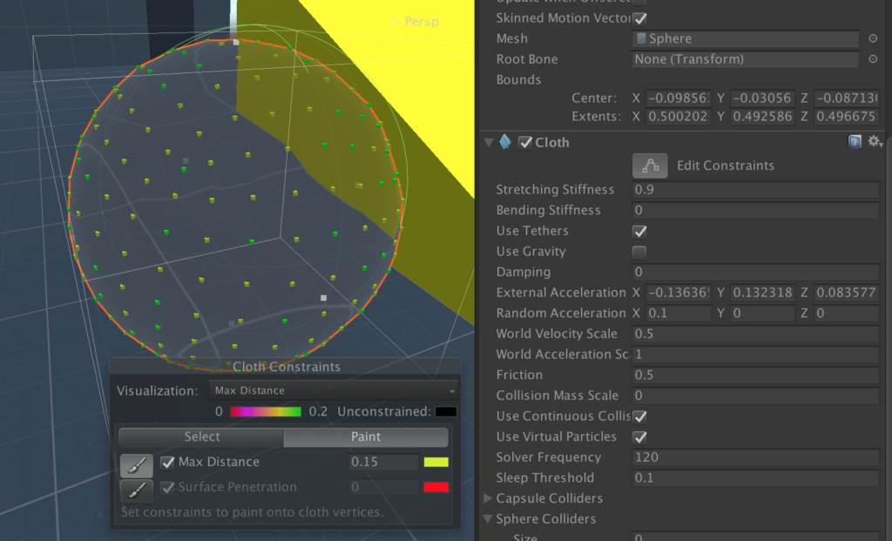The height and width of the screenshot is (541, 892).
Task: Switch to the Select tab
Action: [x=201, y=436]
